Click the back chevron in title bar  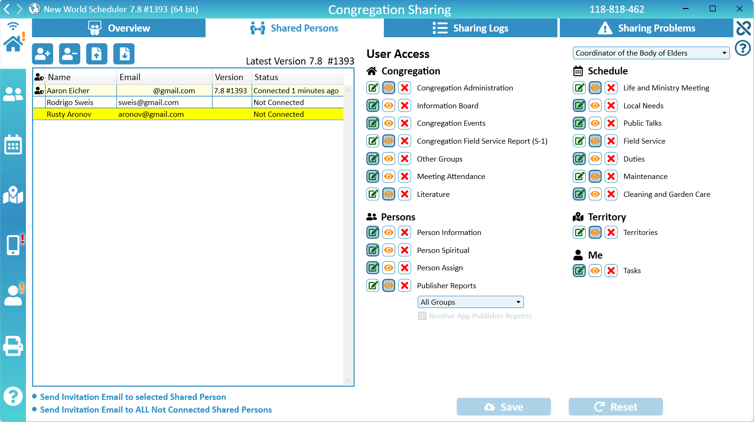pyautogui.click(x=7, y=9)
